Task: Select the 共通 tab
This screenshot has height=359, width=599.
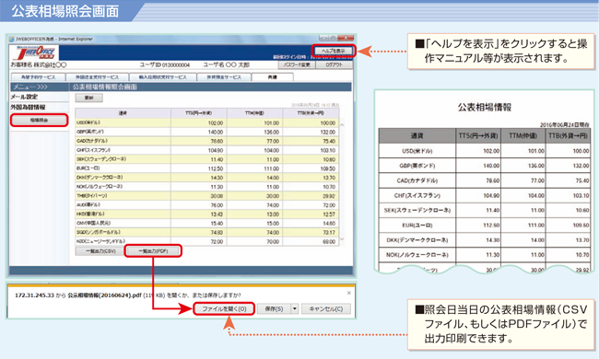Action: click(x=273, y=77)
